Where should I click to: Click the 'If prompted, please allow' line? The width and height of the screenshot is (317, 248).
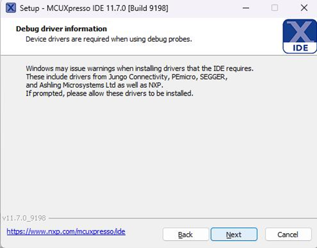pos(109,94)
